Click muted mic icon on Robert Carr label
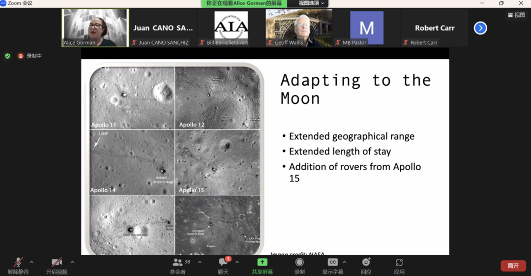Image resolution: width=531 pixels, height=276 pixels. coord(406,43)
